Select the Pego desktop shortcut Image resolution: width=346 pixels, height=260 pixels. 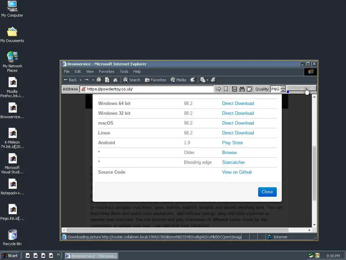pos(12,213)
